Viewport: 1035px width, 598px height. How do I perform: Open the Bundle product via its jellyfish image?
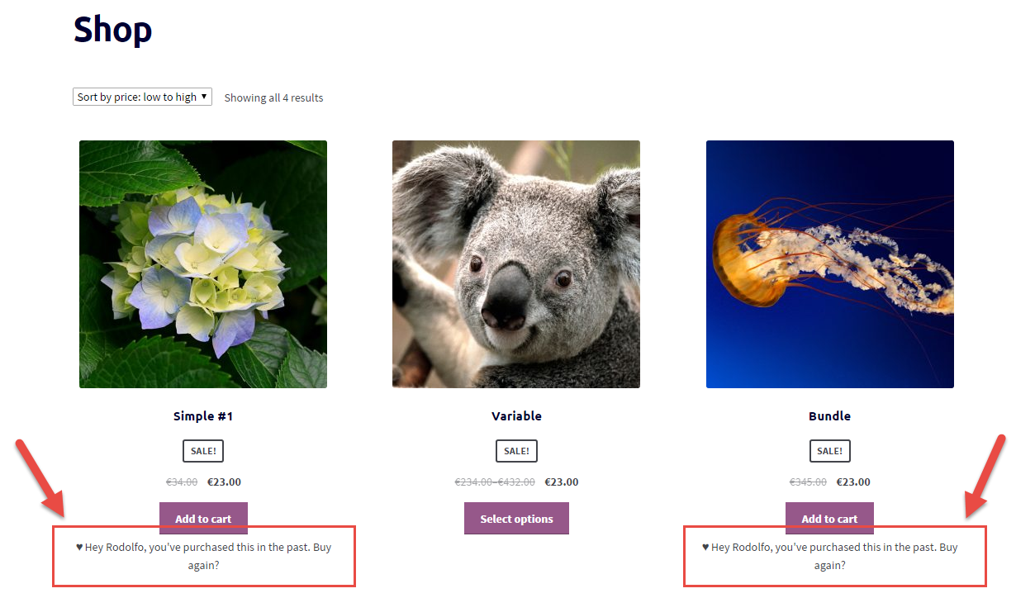point(829,263)
